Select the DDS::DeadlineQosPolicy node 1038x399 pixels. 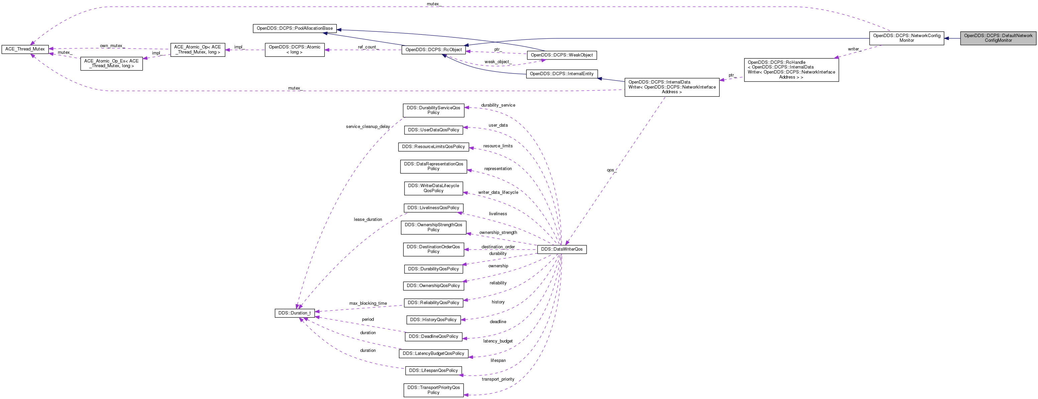pyautogui.click(x=434, y=337)
